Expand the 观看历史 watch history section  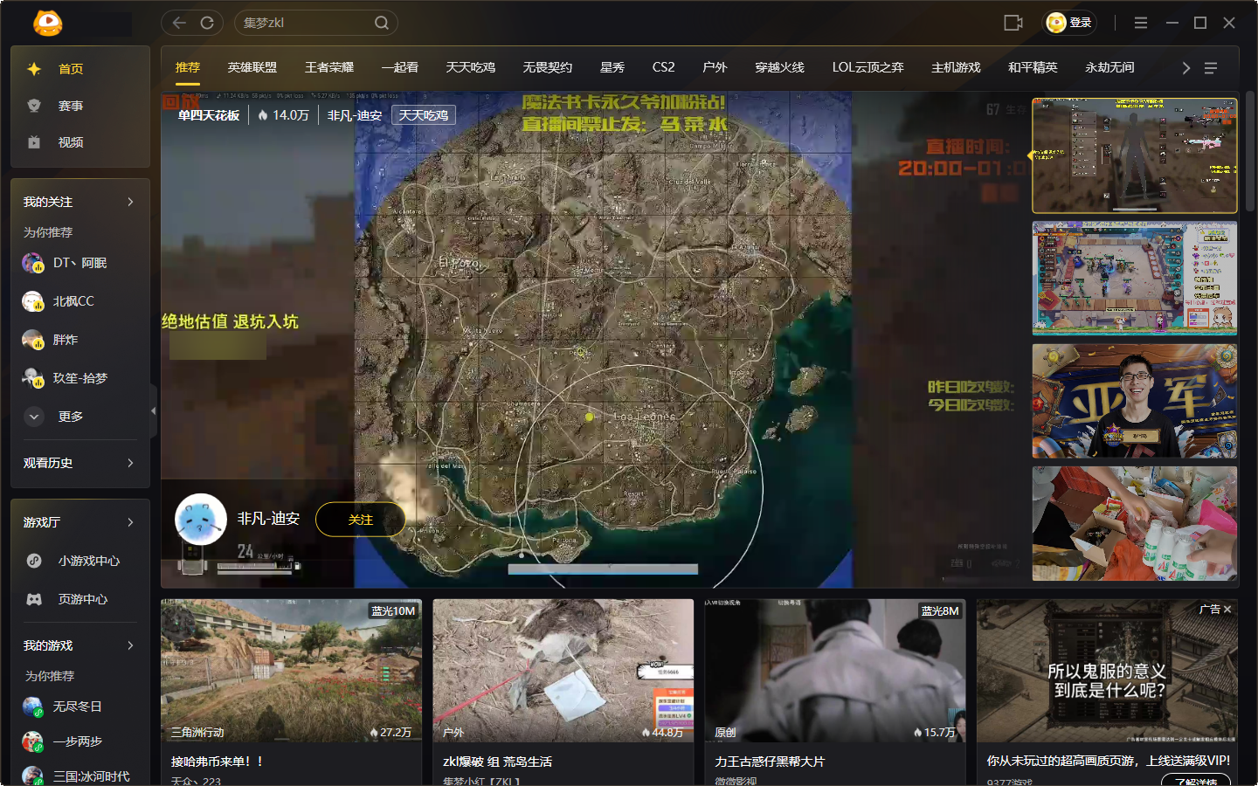[79, 463]
